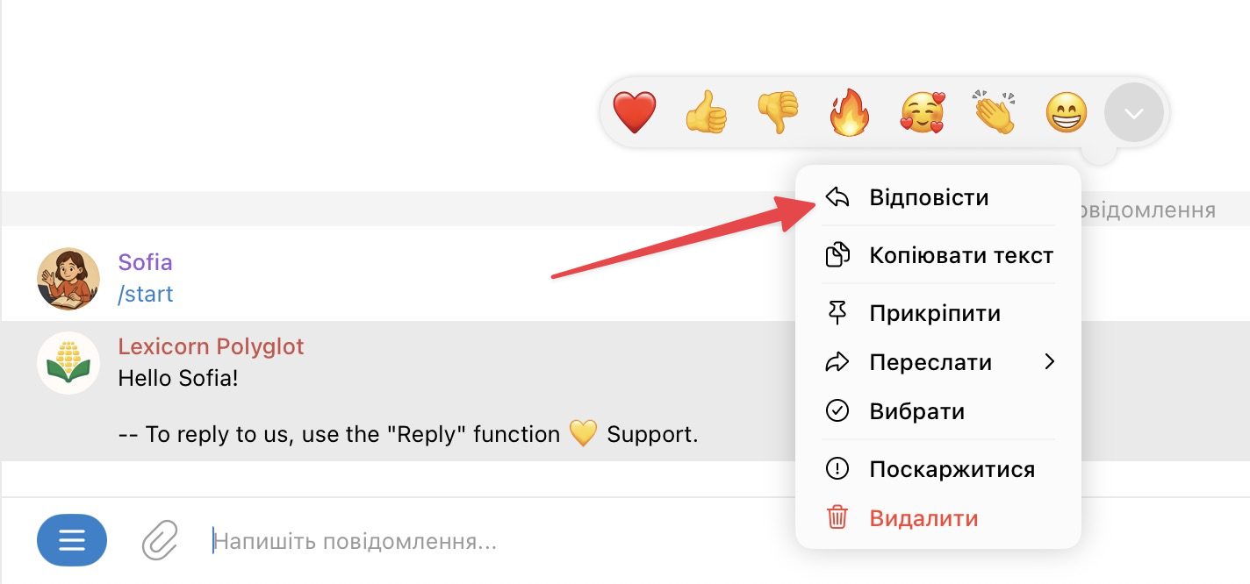Pin message using Прикріпити
Screen dimensions: 1250x584
pyautogui.click(x=935, y=314)
